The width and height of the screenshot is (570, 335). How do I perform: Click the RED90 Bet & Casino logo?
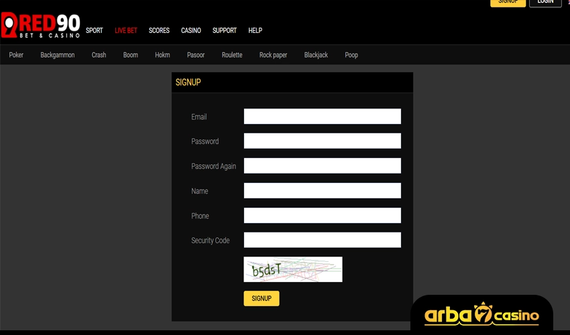tap(40, 26)
